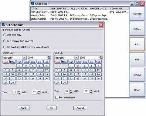Click the End On minutes field showing 37
The width and height of the screenshot is (146, 116).
(x=87, y=91)
